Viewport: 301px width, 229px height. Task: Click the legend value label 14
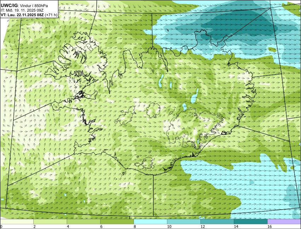[x=236, y=227]
